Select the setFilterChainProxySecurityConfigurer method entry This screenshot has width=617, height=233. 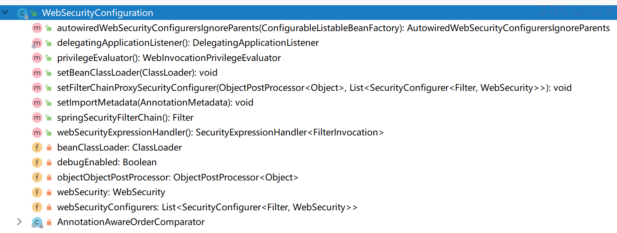pos(314,88)
